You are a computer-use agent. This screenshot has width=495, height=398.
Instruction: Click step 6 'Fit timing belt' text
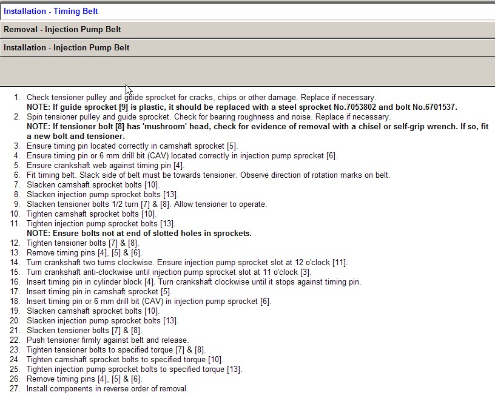tap(208, 175)
